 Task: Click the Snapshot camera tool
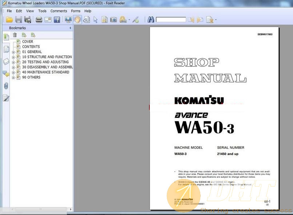(x=113, y=19)
